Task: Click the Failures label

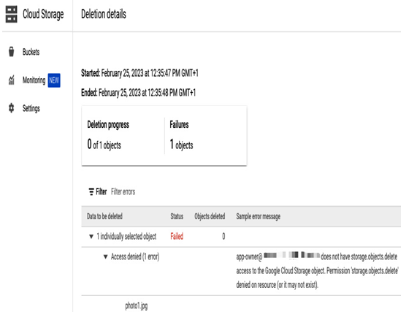Action: [x=179, y=124]
